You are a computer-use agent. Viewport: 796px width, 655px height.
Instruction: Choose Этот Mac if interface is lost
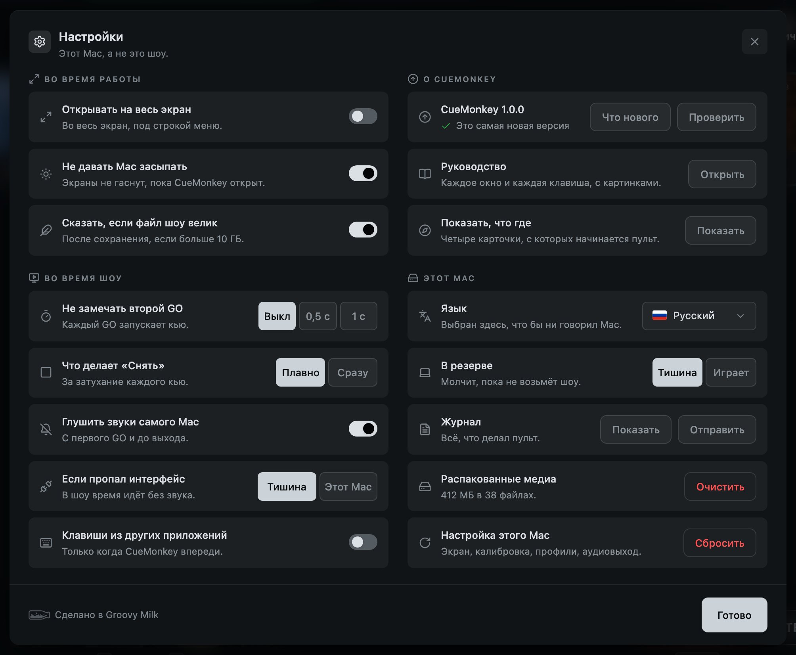[348, 486]
